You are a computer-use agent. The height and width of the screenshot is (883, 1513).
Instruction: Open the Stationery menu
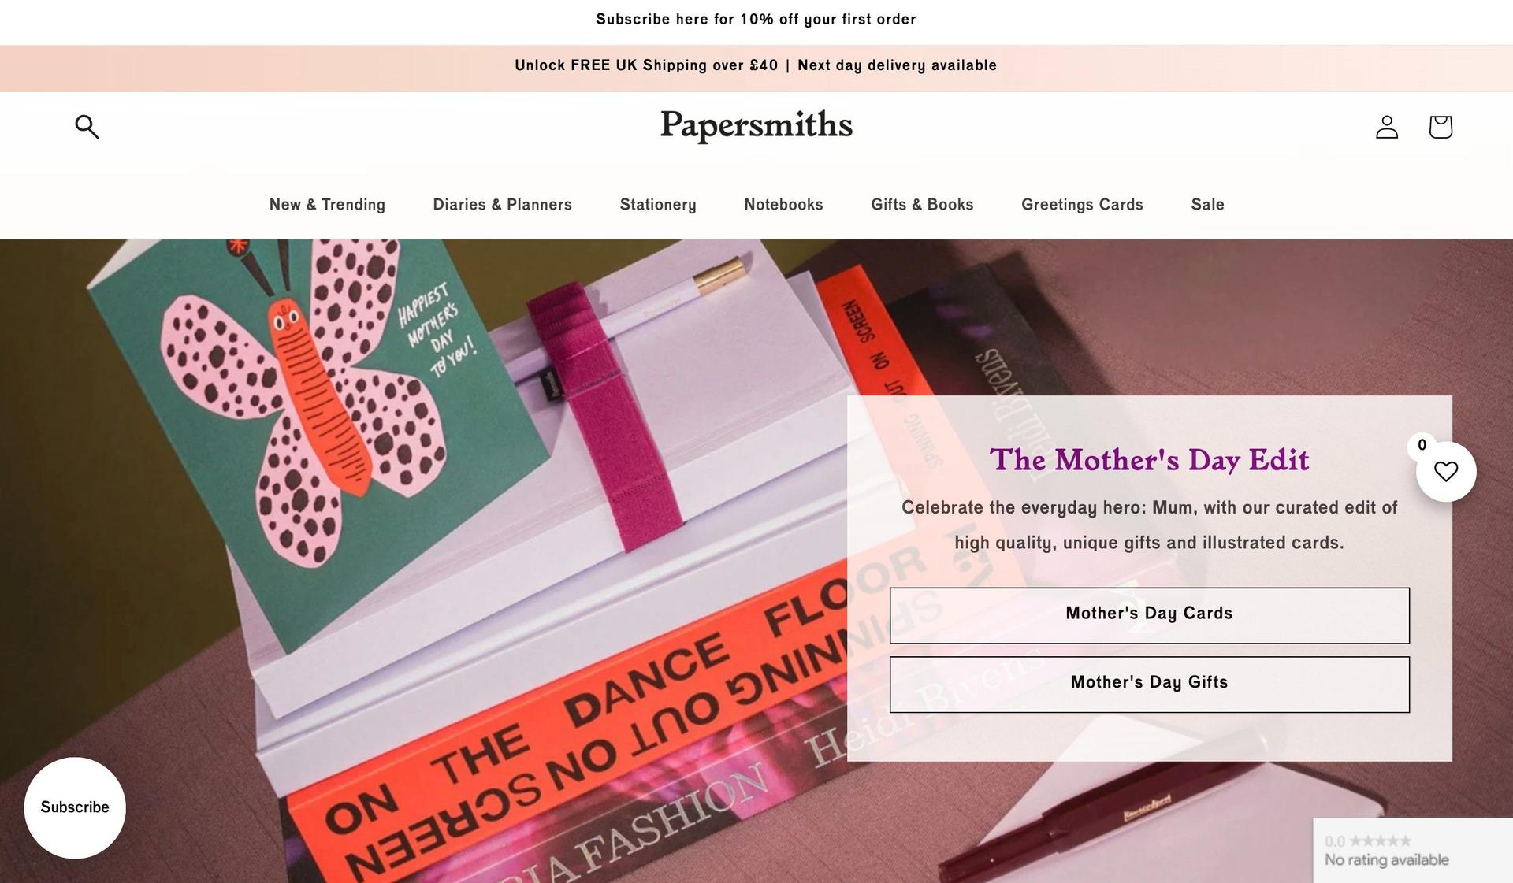[658, 205]
